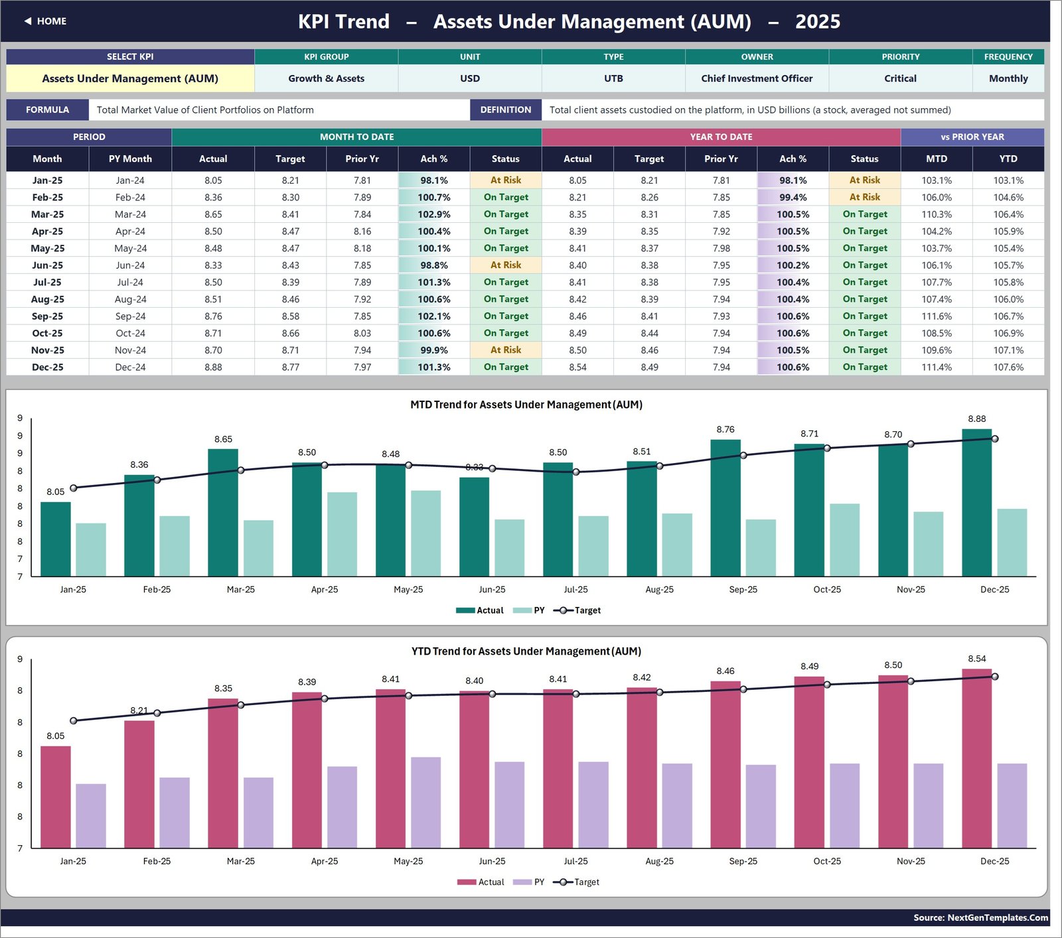This screenshot has width=1062, height=938.
Task: Click the Actual legend swatch in MTD chart
Action: 465,610
